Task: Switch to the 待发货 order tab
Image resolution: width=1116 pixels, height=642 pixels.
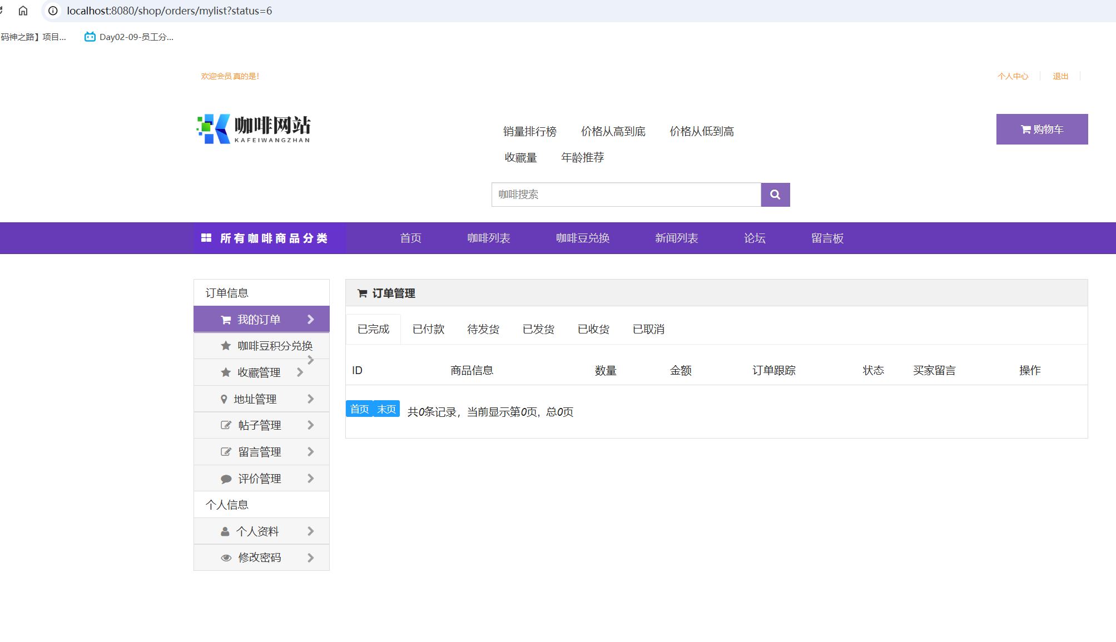Action: tap(483, 329)
